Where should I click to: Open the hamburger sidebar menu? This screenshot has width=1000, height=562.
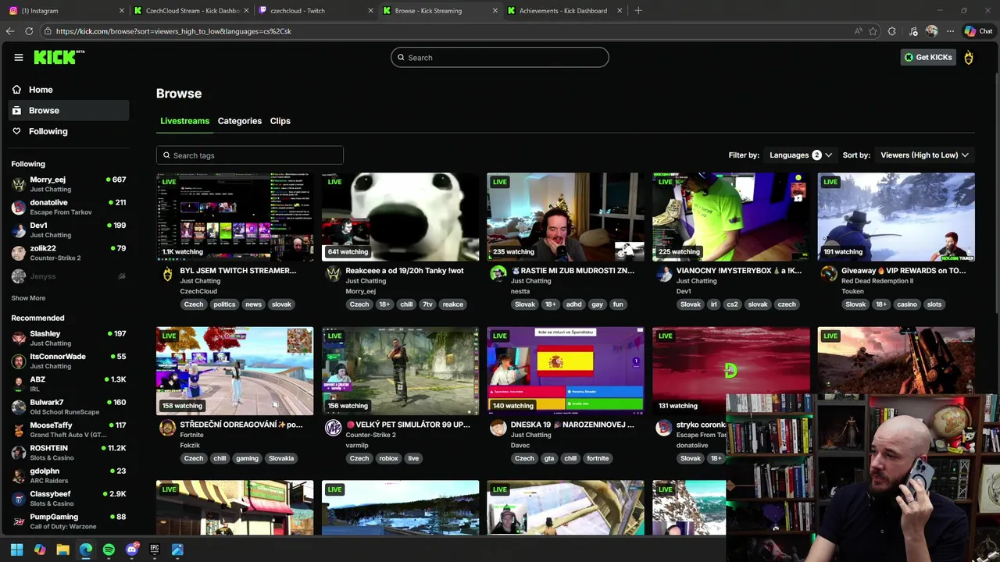[18, 57]
